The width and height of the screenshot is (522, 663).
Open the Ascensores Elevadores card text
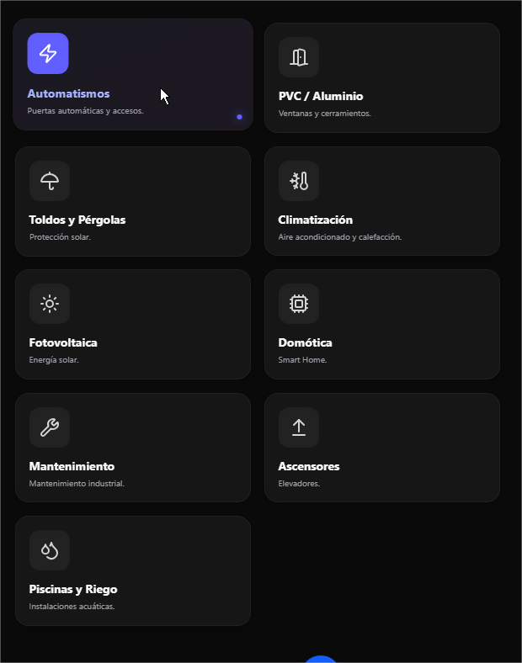tap(299, 484)
